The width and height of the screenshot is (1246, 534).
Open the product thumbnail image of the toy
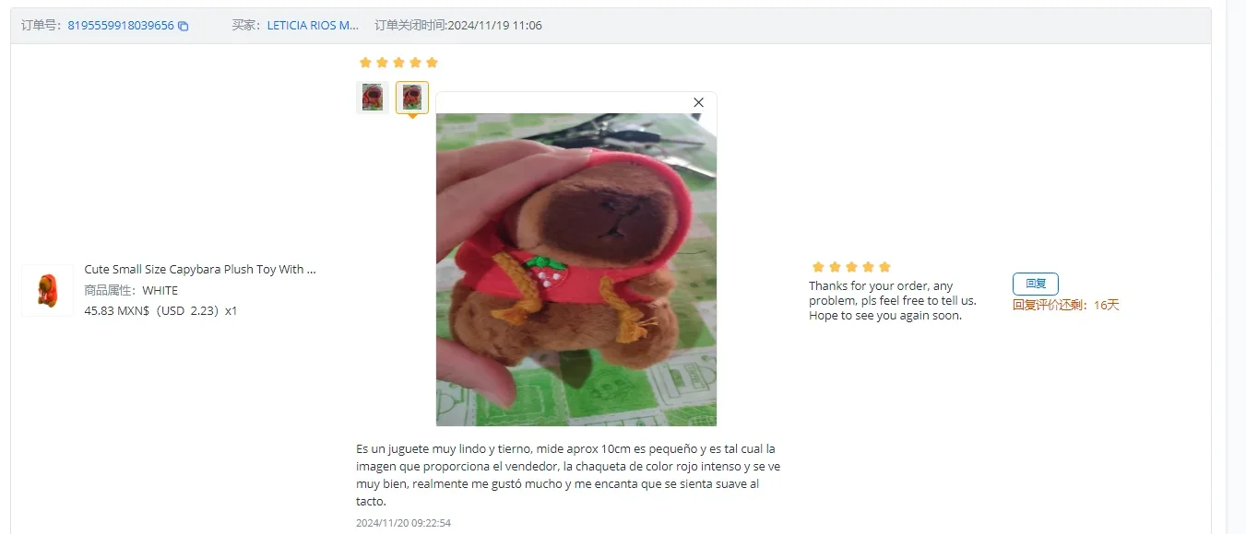(x=47, y=290)
